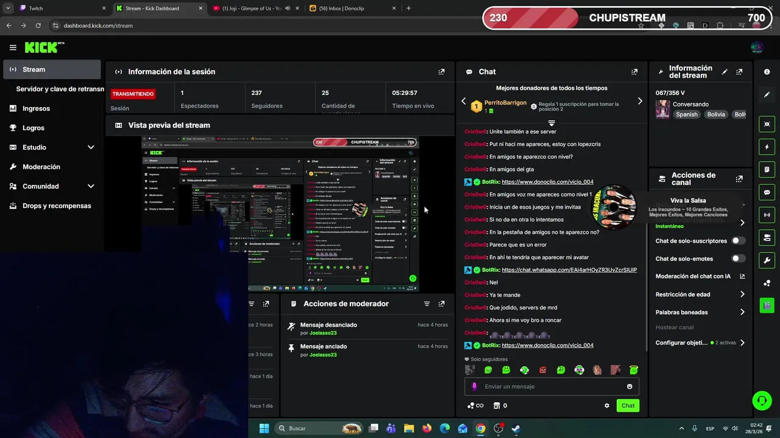Click the chat bubble icon in right sidebar
Viewport: 780px width, 438px height.
point(767,192)
